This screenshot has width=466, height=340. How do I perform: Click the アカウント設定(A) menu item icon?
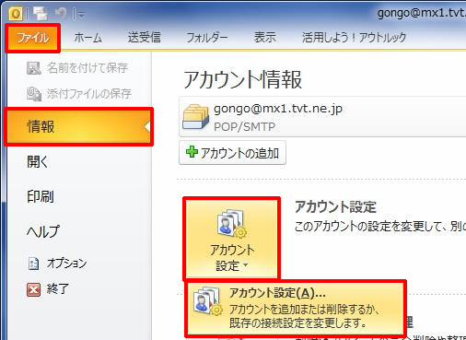(x=207, y=301)
